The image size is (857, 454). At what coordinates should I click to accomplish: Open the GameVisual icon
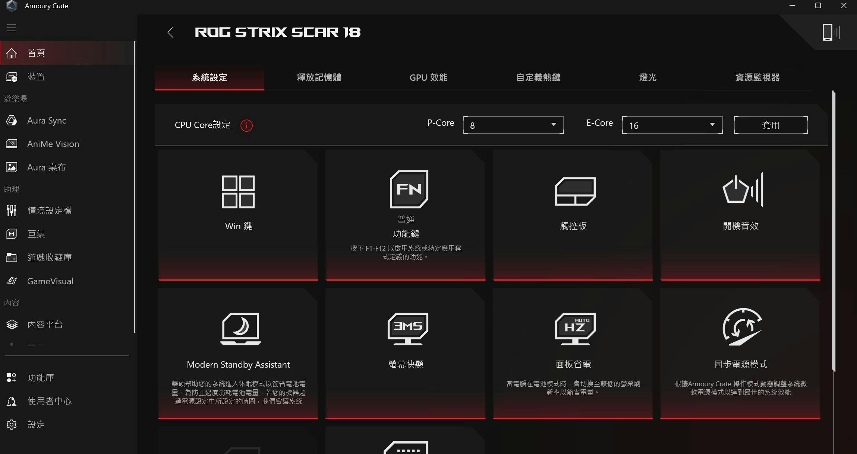tap(12, 281)
